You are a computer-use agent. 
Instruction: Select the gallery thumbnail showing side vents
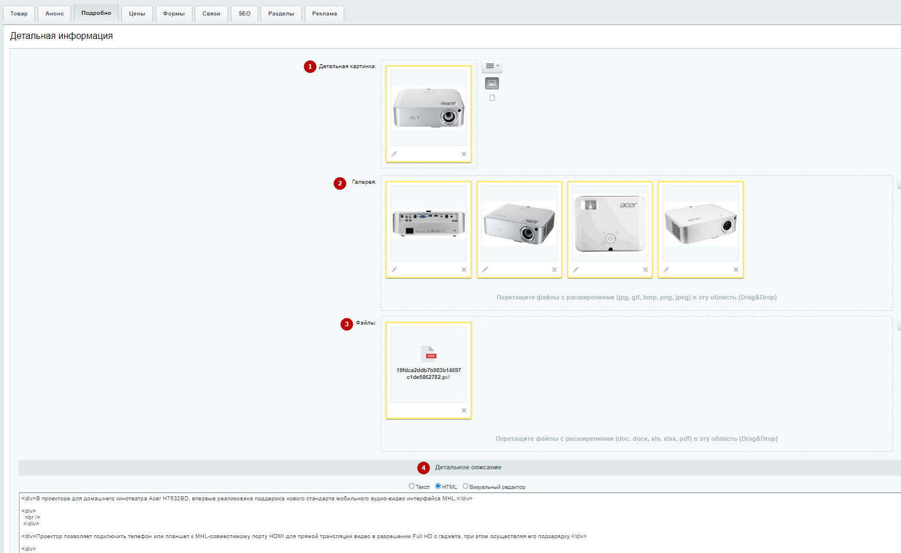coord(701,224)
